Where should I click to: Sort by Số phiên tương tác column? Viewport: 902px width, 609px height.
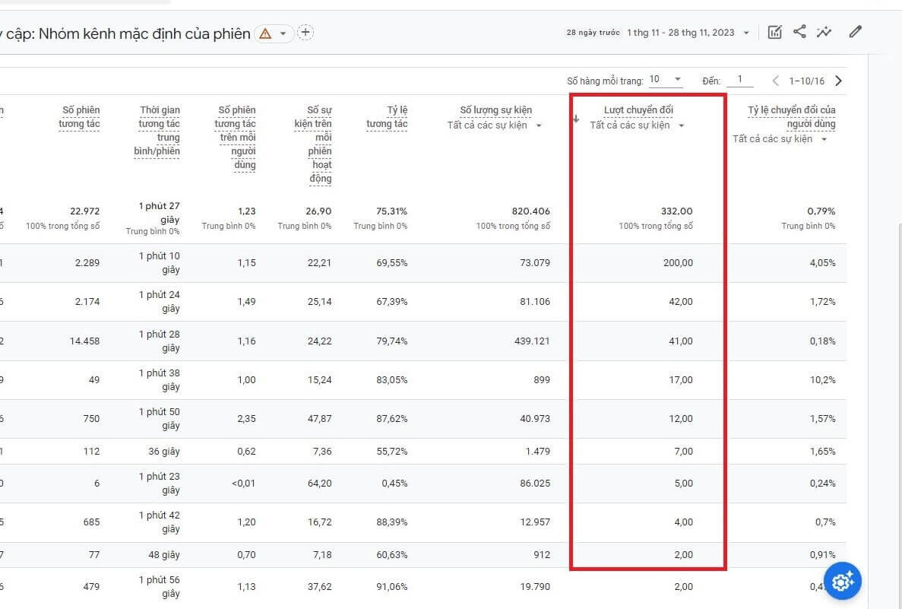[x=81, y=117]
